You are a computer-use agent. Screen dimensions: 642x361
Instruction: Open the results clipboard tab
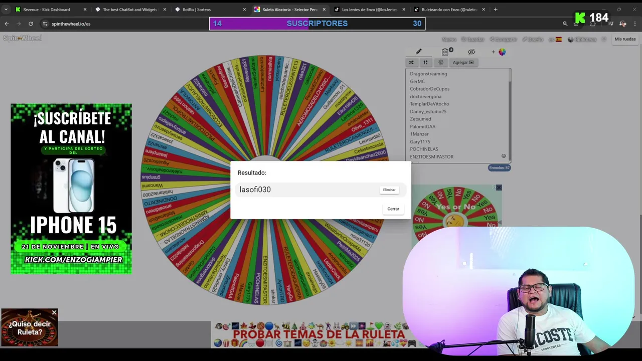coord(445,52)
